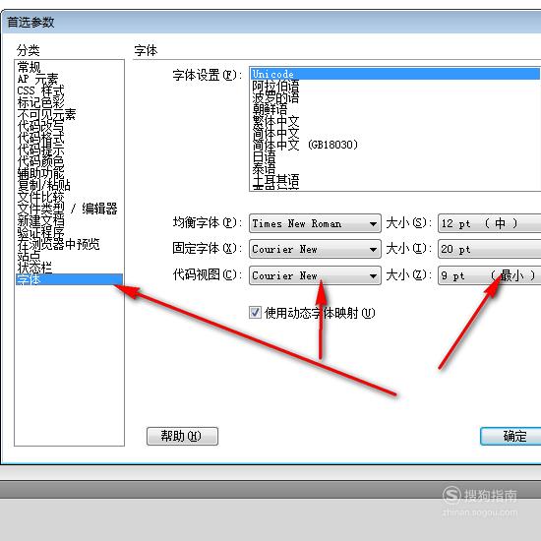Open the 20 pt size dropdown
This screenshot has width=541, height=541.
click(489, 249)
